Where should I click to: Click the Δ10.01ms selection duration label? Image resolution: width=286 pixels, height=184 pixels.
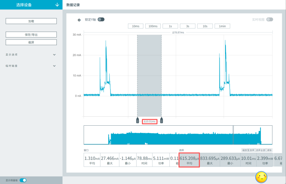point(149,122)
